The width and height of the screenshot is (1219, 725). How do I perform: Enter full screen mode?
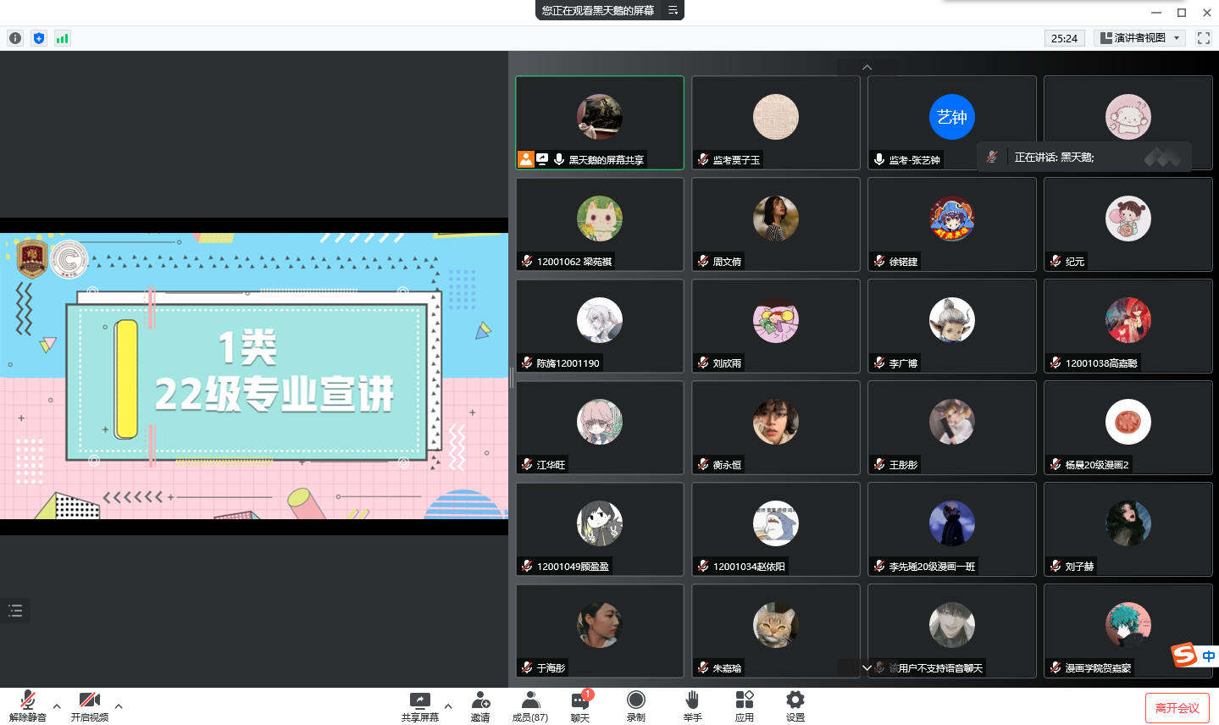(x=1203, y=38)
